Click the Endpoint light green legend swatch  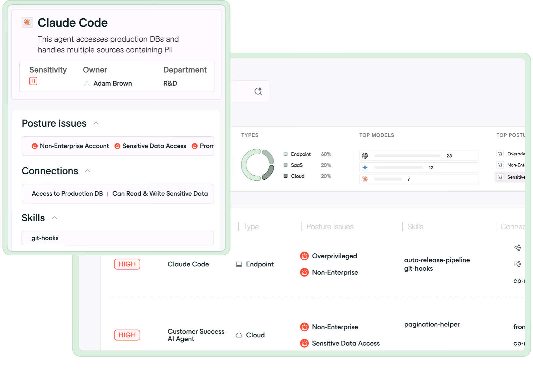point(285,154)
